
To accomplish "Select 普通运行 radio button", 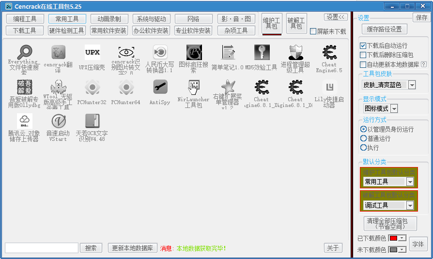I will tap(363, 138).
